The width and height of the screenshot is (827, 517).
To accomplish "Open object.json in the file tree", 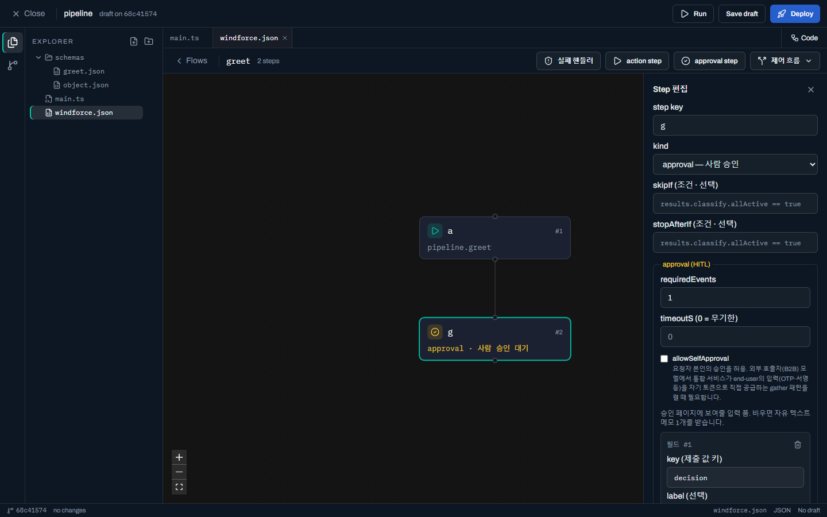I will [x=86, y=85].
